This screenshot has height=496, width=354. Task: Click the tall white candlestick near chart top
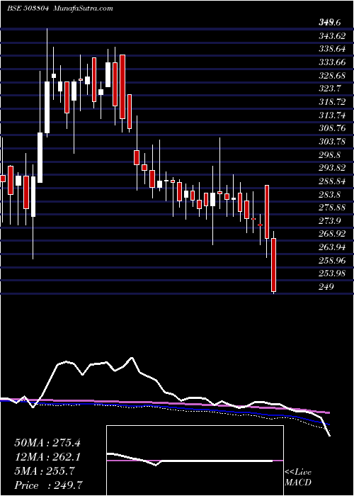47,107
